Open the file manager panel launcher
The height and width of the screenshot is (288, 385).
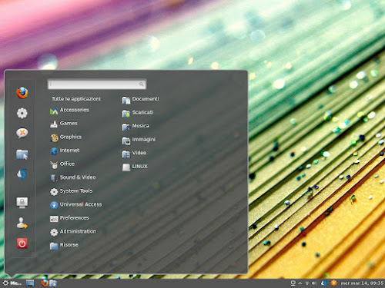pos(53,283)
